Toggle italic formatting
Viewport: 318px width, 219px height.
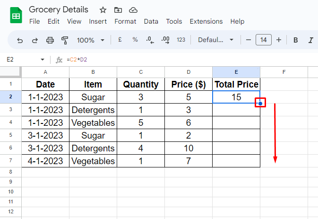tap(310, 40)
